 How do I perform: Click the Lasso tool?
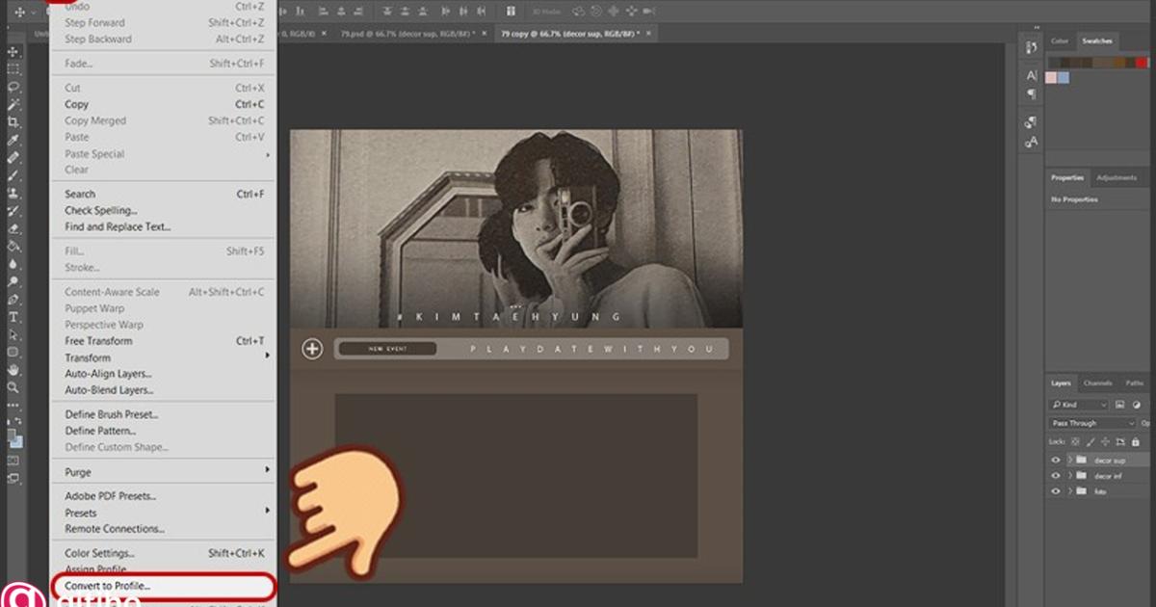13,87
